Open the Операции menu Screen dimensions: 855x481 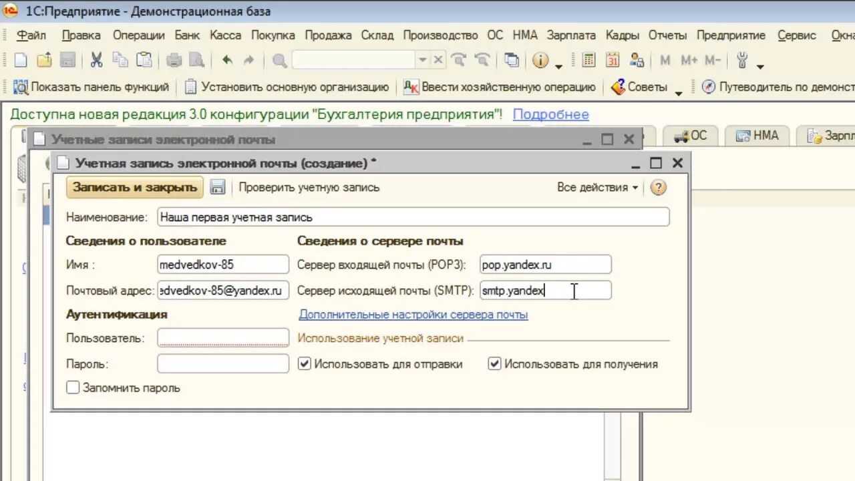138,35
